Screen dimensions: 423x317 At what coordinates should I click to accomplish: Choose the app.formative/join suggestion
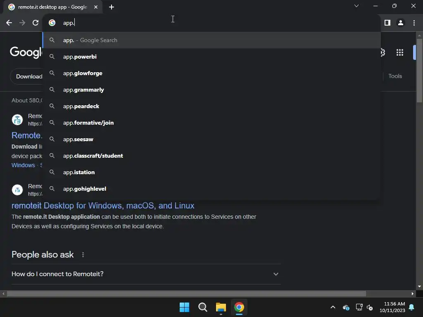pyautogui.click(x=211, y=123)
